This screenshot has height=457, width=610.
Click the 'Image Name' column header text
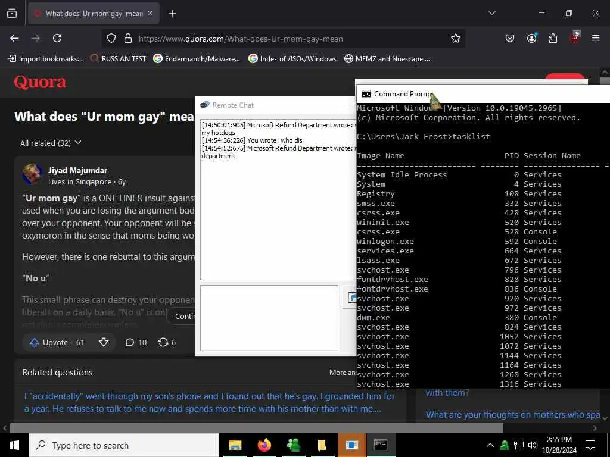tap(381, 156)
